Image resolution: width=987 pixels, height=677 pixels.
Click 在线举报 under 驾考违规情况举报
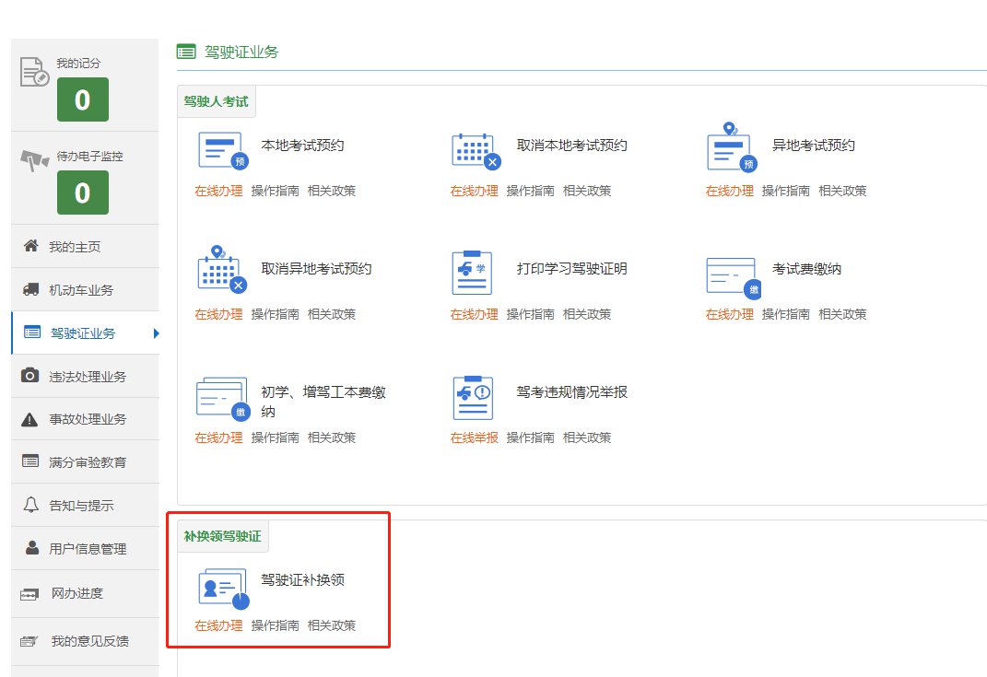click(x=474, y=438)
